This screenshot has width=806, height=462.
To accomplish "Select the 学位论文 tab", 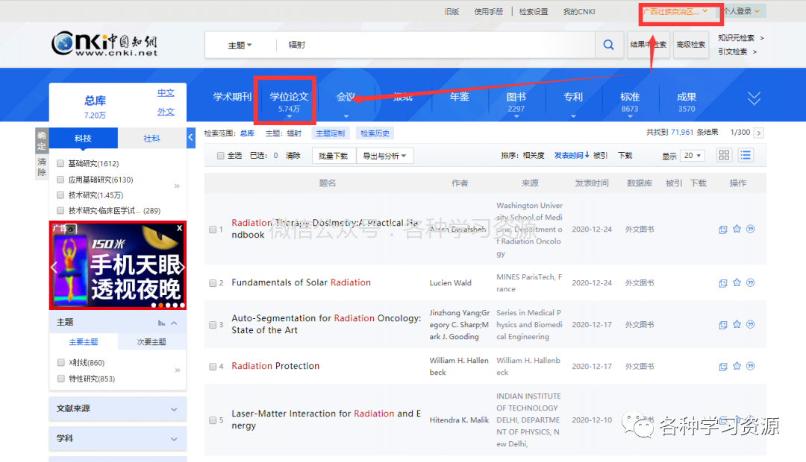I will (289, 101).
